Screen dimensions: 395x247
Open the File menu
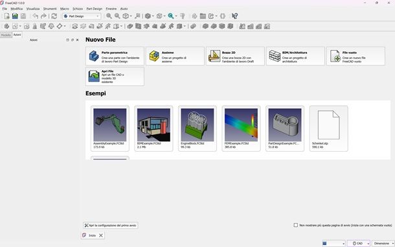tap(5, 8)
